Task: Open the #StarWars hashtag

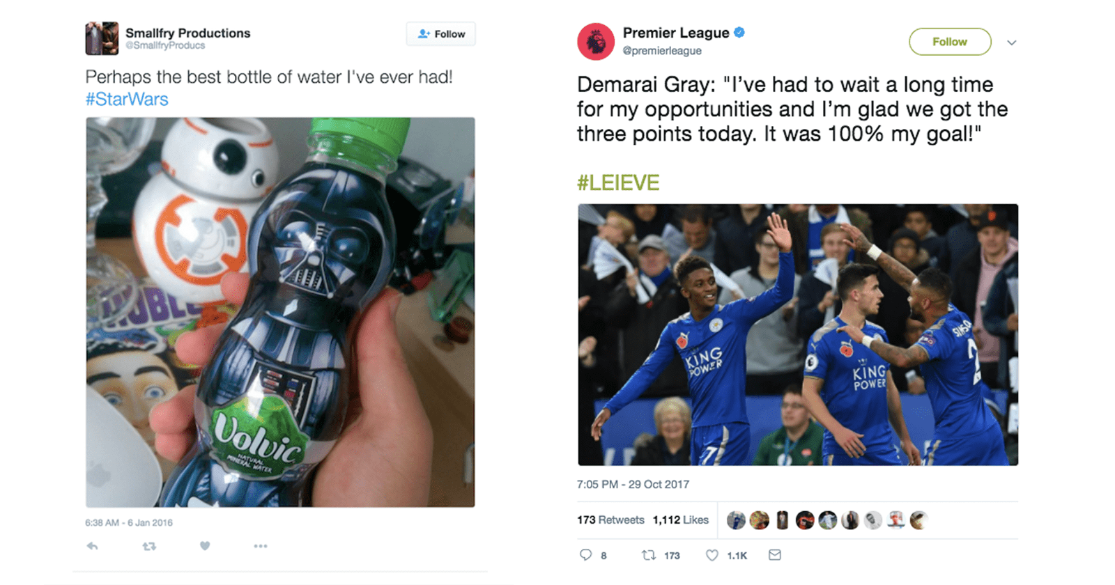Action: pyautogui.click(x=126, y=100)
